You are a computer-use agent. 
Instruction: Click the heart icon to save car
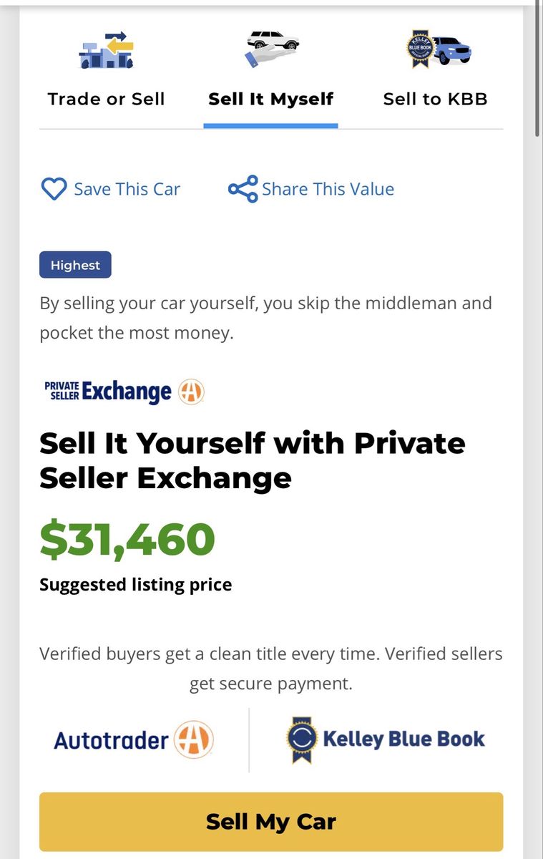pos(54,189)
